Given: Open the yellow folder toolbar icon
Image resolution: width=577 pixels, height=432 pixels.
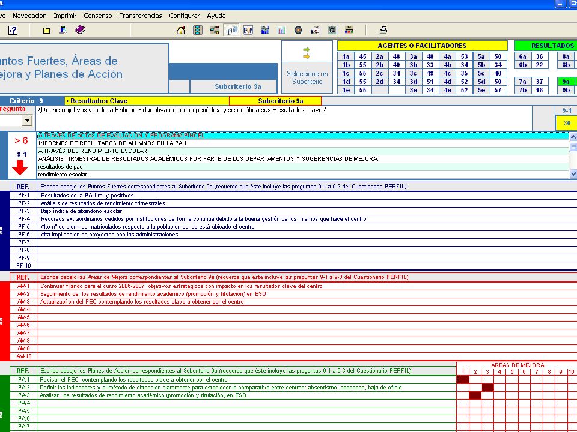Looking at the screenshot, I should [46, 31].
